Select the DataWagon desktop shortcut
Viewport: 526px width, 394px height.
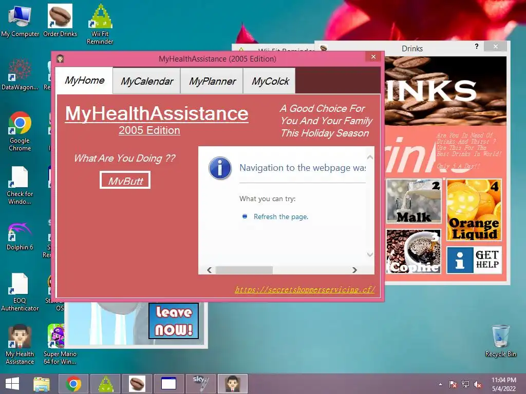pyautogui.click(x=20, y=74)
